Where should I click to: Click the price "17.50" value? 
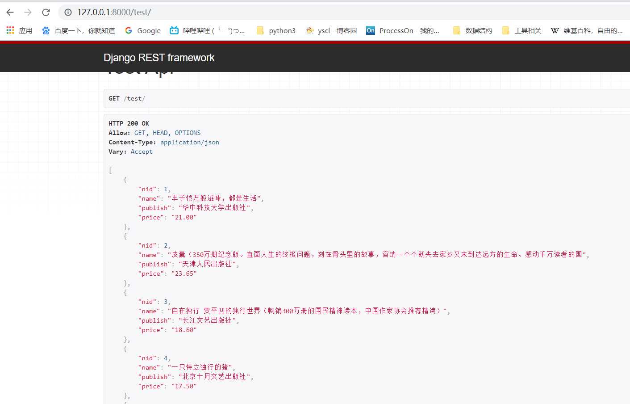pyautogui.click(x=184, y=386)
